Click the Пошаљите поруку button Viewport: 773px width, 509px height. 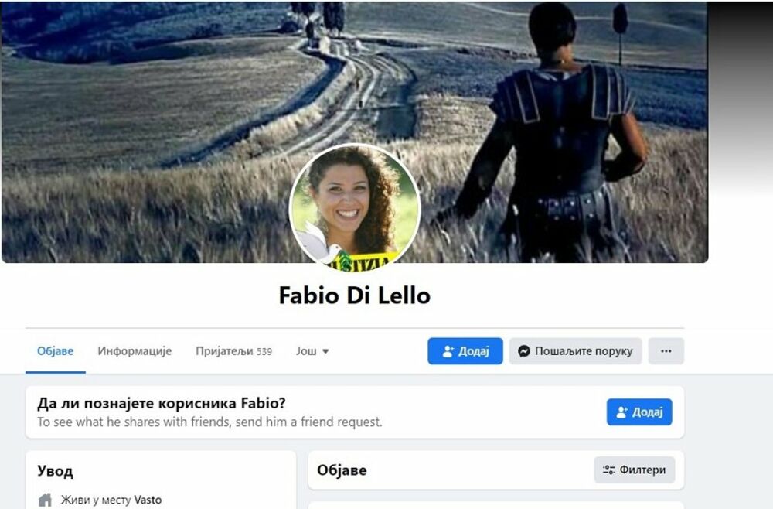coord(576,351)
